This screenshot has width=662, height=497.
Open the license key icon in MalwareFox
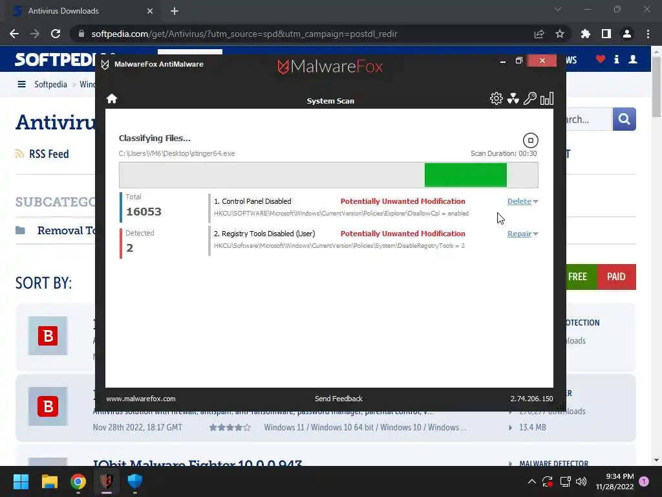coord(530,98)
